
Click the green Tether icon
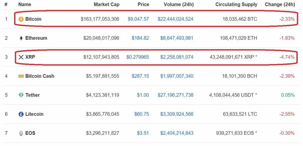[21, 95]
